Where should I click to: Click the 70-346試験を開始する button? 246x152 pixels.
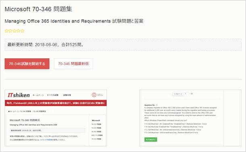(27, 64)
